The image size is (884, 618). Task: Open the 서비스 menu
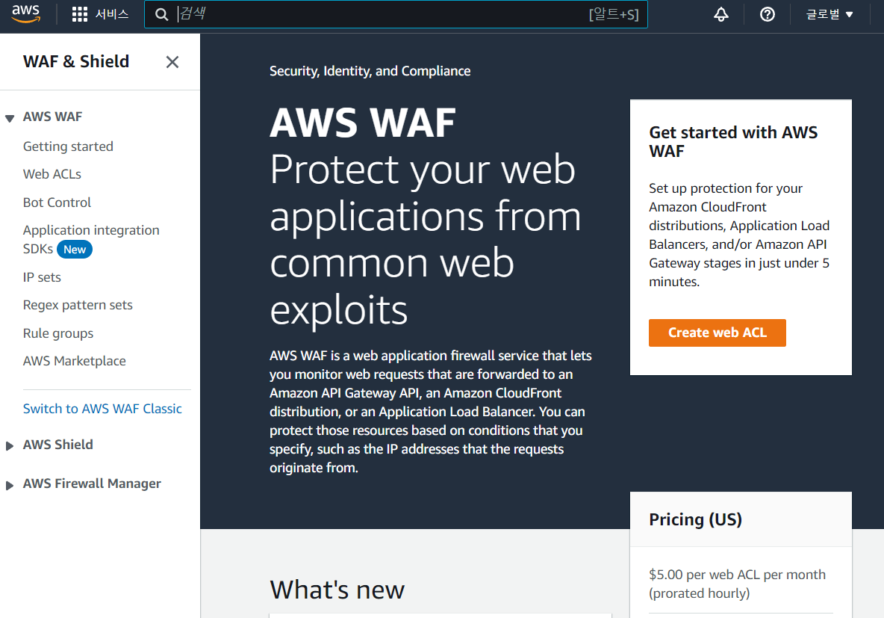point(112,14)
